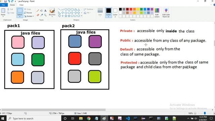Select the Fill with color bucket tool
Viewport: 215px width, 121px height.
[x=41, y=11]
